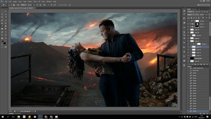Open the Image menu
This screenshot has height=119, width=211.
15,1
